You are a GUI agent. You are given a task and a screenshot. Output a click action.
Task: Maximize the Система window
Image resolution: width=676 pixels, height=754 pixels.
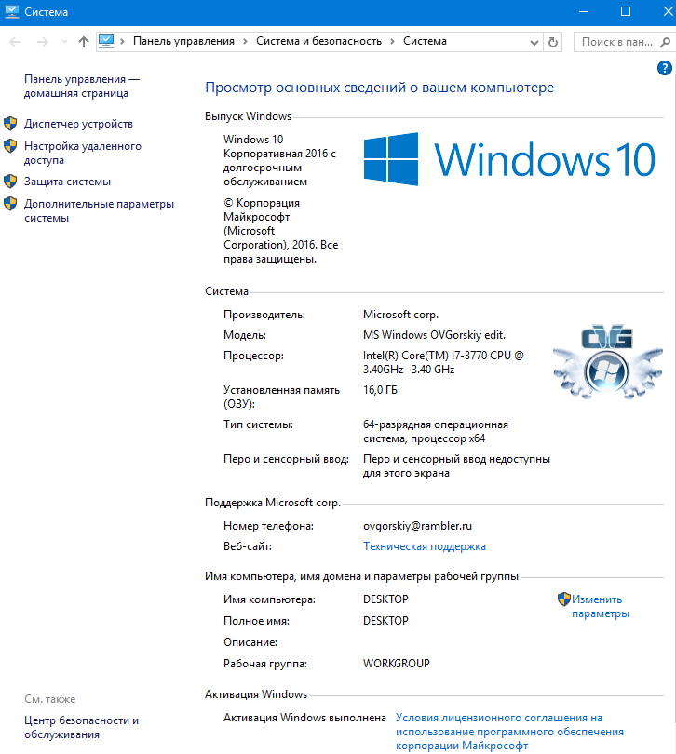(x=626, y=11)
